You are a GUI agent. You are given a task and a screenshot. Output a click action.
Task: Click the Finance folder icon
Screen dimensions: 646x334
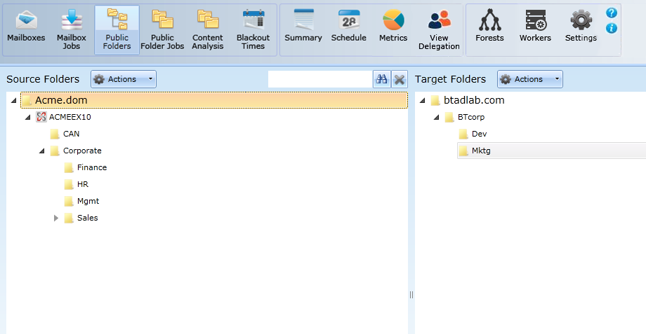(x=69, y=167)
